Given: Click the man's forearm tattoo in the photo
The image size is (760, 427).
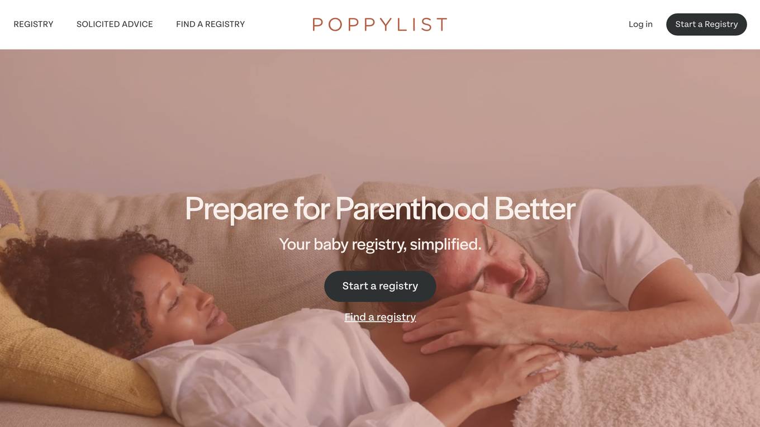Looking at the screenshot, I should (x=583, y=345).
